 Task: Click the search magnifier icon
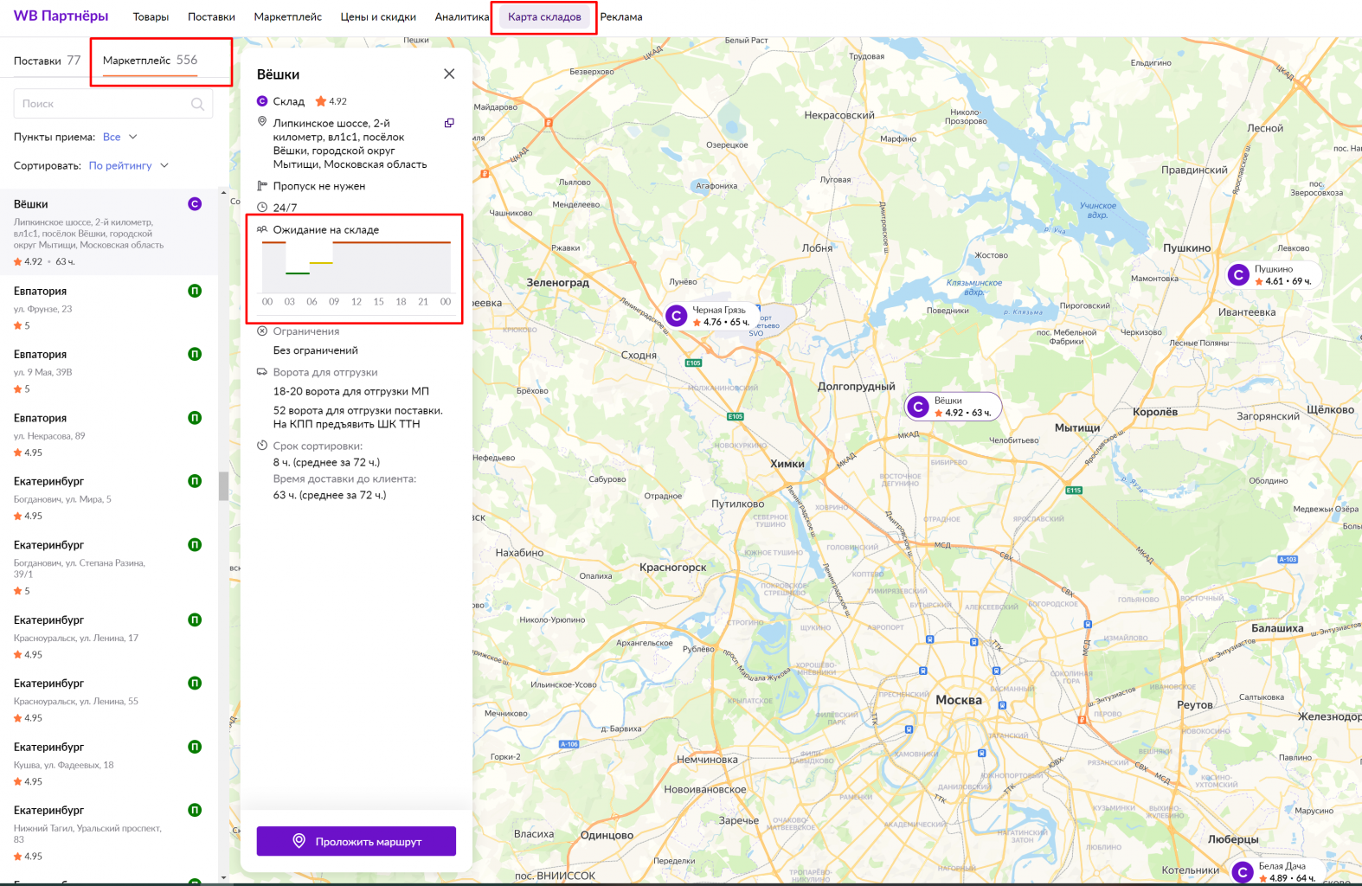pyautogui.click(x=197, y=104)
